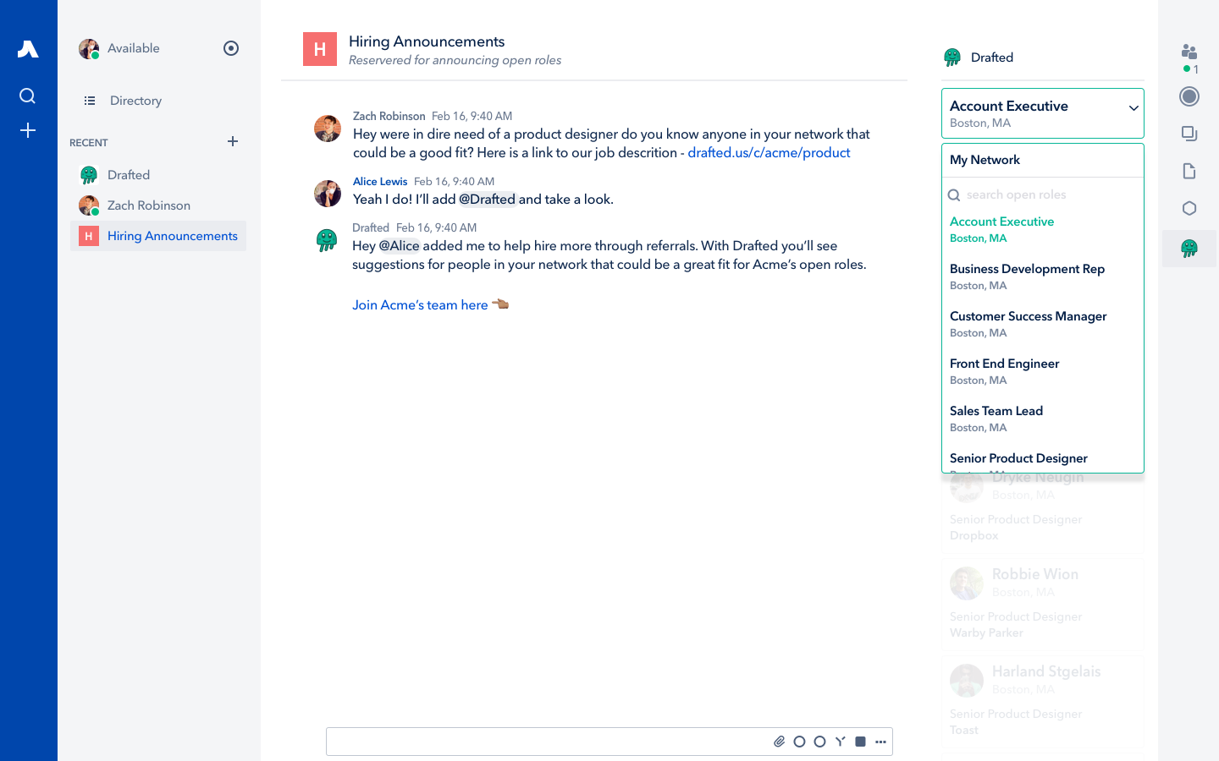Viewport: 1219px width, 761px height.
Task: Select Business Development Rep role
Action: click(x=1043, y=276)
